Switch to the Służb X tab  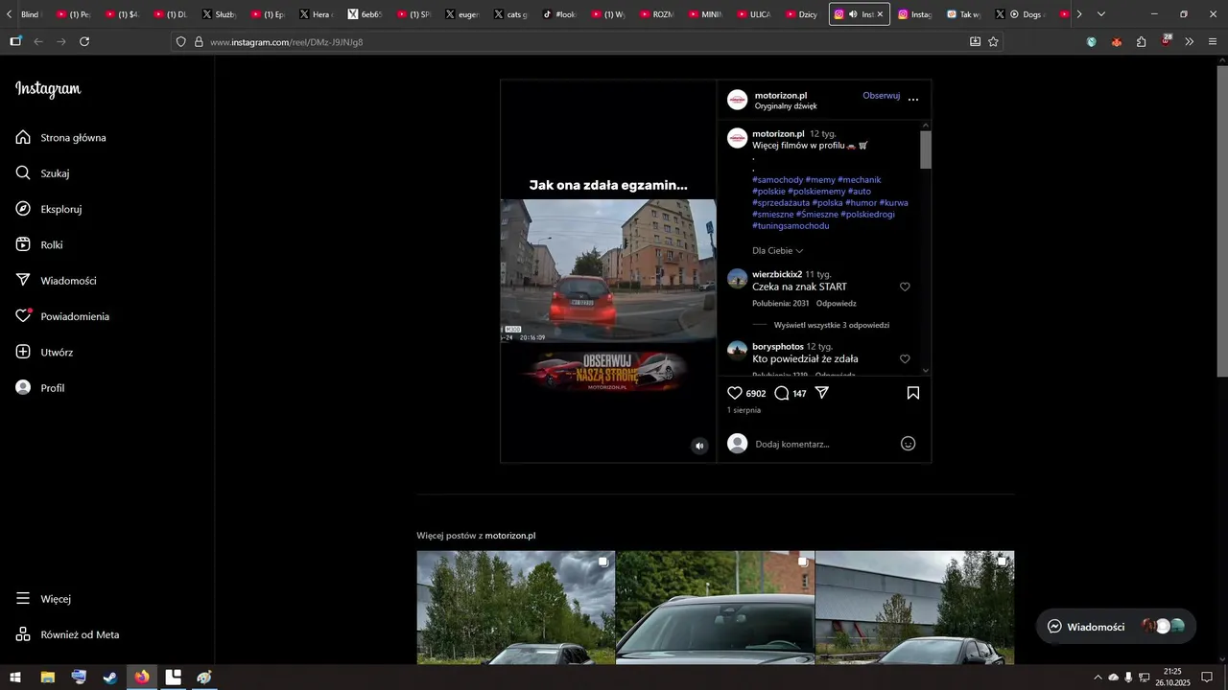tap(219, 14)
